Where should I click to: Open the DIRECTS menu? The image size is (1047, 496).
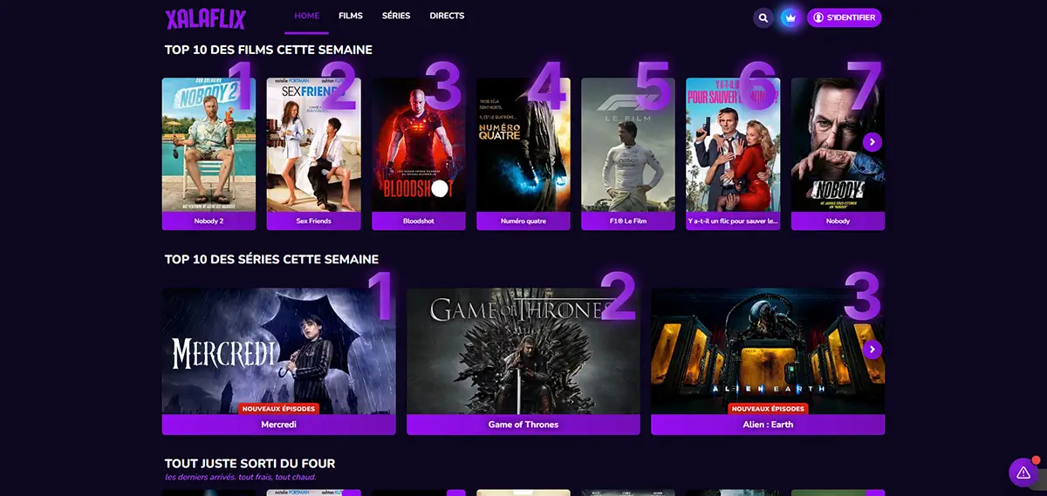point(447,16)
